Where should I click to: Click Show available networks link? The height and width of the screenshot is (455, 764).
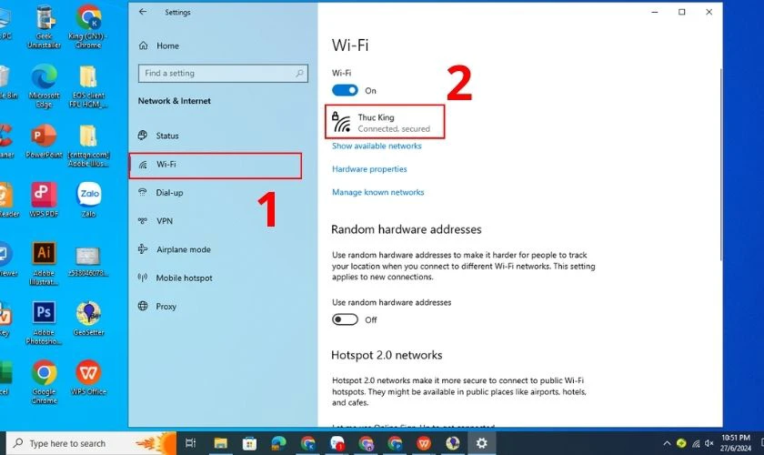(377, 146)
